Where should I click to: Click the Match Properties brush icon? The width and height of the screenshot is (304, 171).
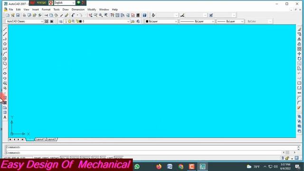point(61,15)
